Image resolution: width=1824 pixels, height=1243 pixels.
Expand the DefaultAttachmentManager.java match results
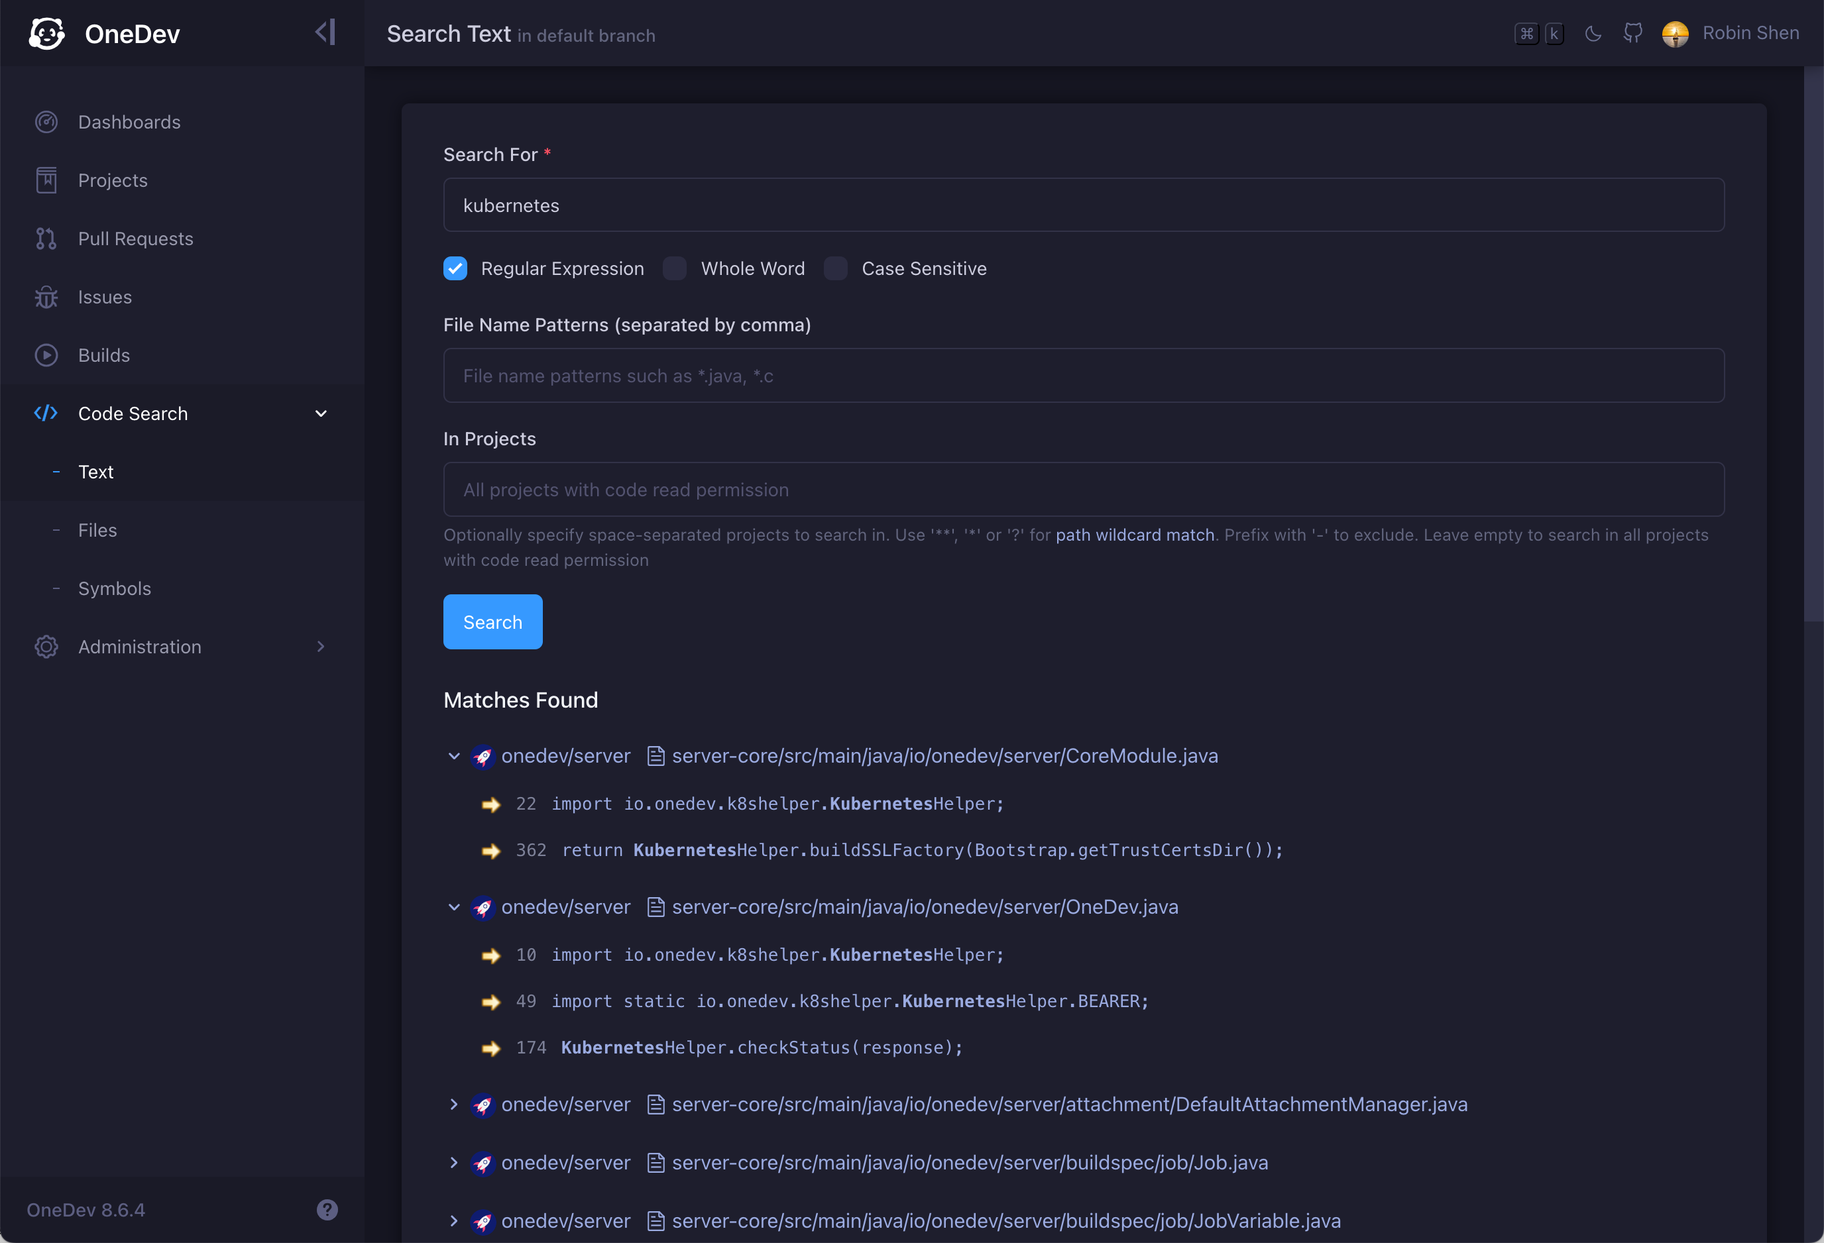point(453,1104)
